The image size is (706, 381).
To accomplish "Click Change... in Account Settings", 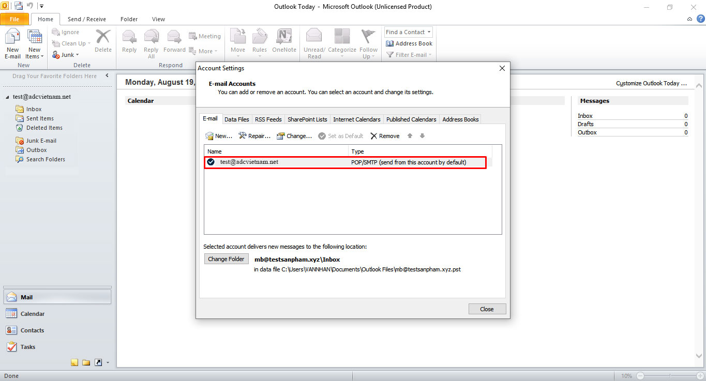I will [x=294, y=136].
